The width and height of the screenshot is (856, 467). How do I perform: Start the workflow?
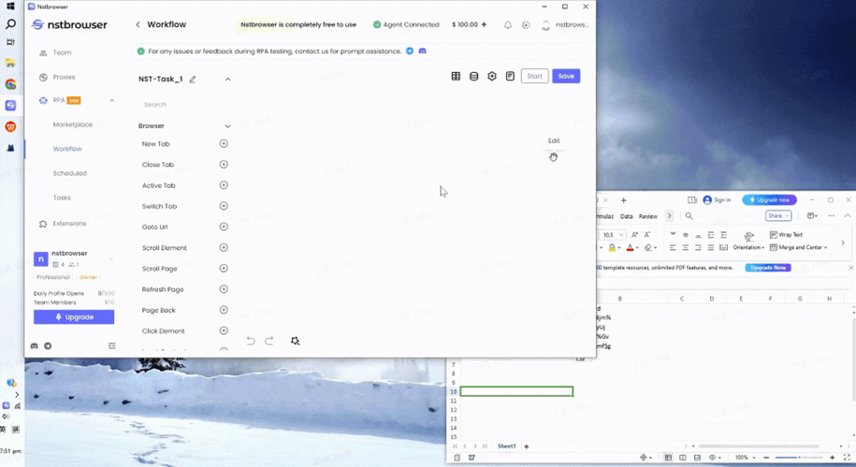click(x=534, y=76)
